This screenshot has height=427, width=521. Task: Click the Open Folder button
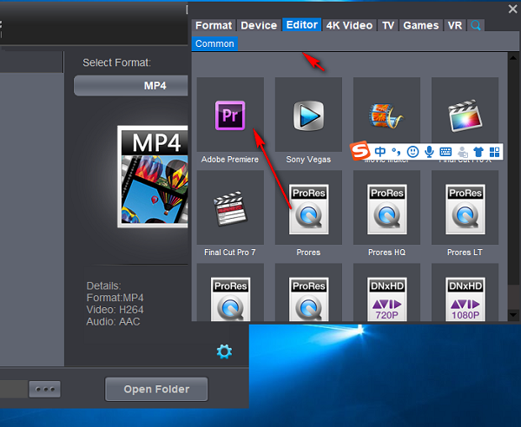point(156,389)
